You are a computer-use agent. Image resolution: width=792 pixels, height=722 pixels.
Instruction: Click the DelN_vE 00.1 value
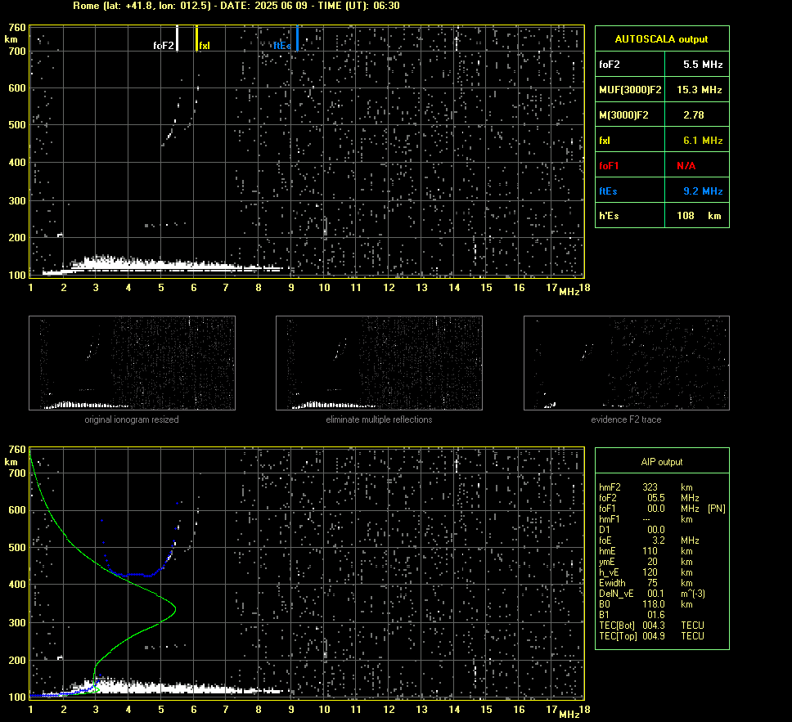(x=655, y=594)
